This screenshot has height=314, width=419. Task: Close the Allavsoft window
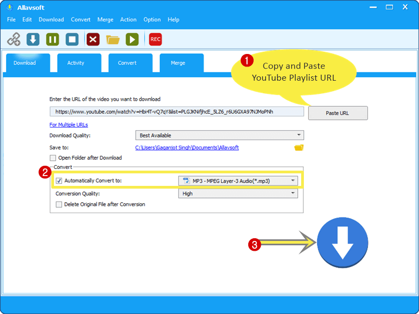click(405, 7)
